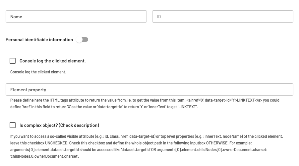
Task: Click into the Element property field
Action: click(x=149, y=90)
